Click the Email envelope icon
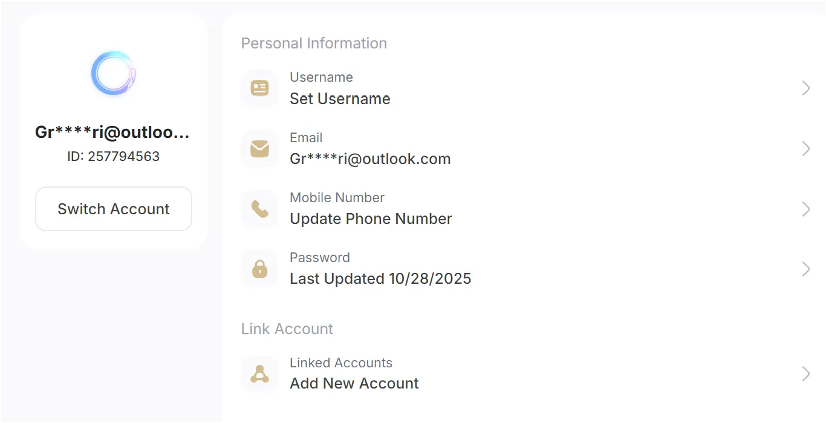826x423 pixels. pos(259,148)
